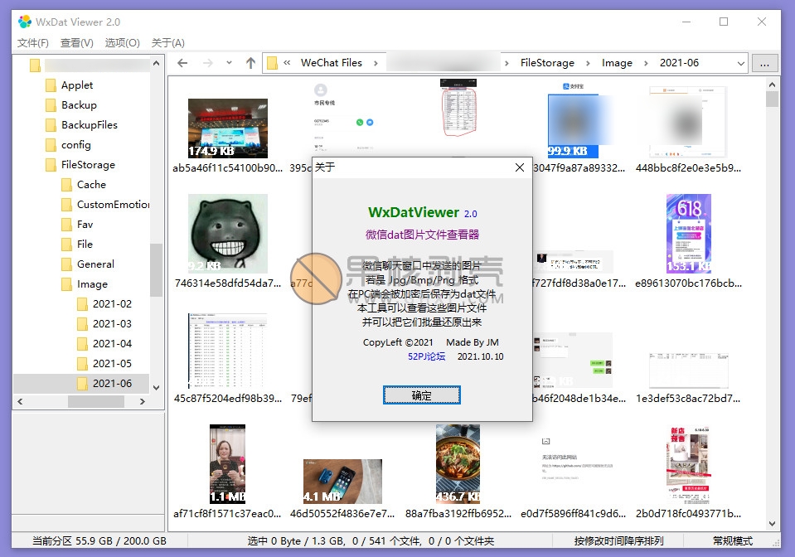795x557 pixels.
Task: Select the circled document thumbnail at top
Action: 458,108
